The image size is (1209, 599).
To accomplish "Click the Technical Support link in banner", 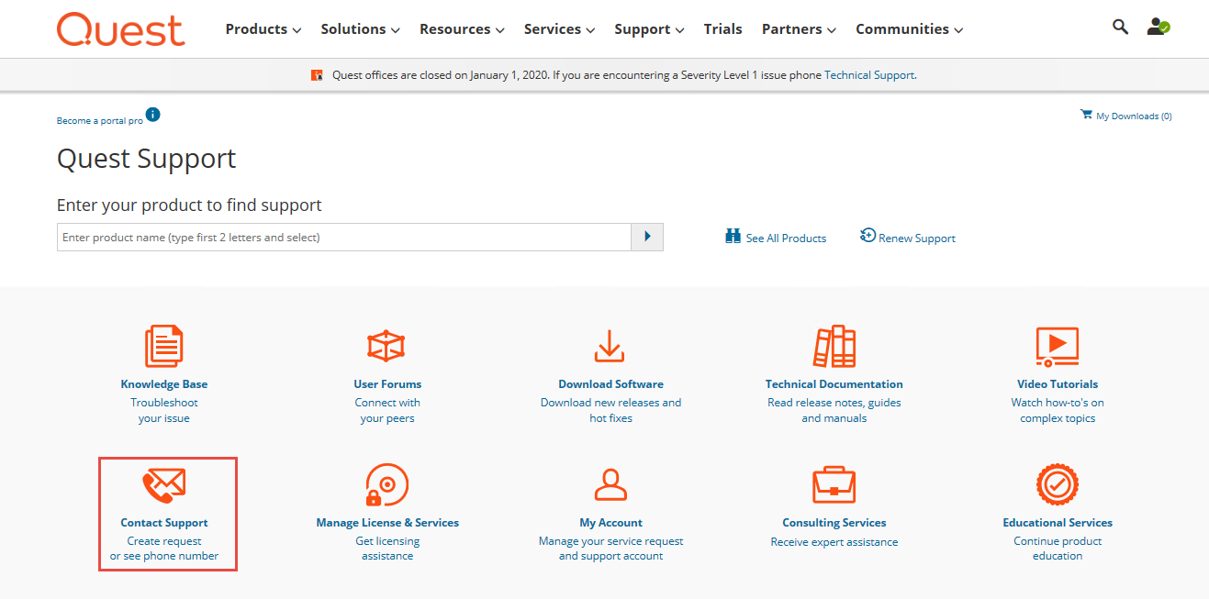I will 868,75.
